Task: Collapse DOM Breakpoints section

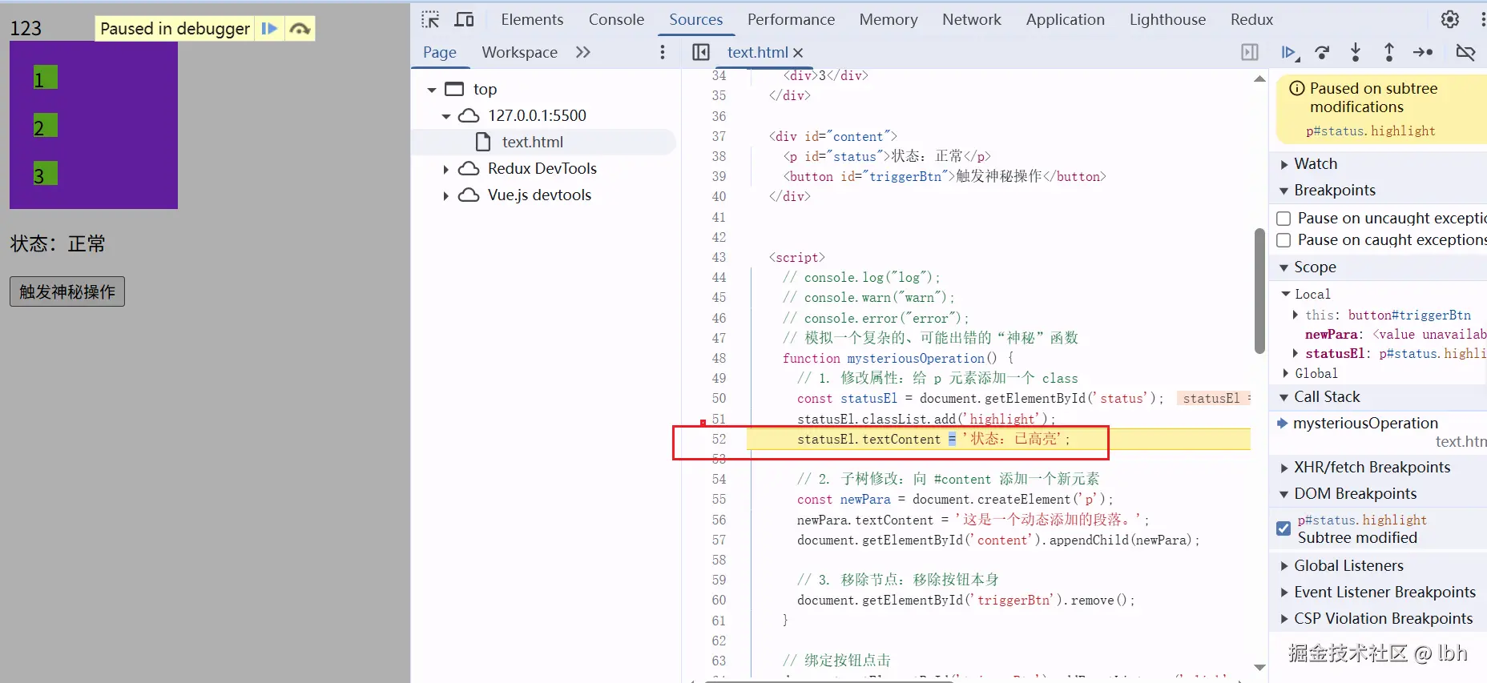Action: pyautogui.click(x=1284, y=494)
